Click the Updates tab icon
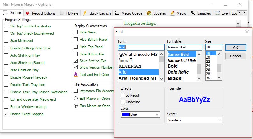The height and width of the screenshot is (139, 253). (149, 13)
